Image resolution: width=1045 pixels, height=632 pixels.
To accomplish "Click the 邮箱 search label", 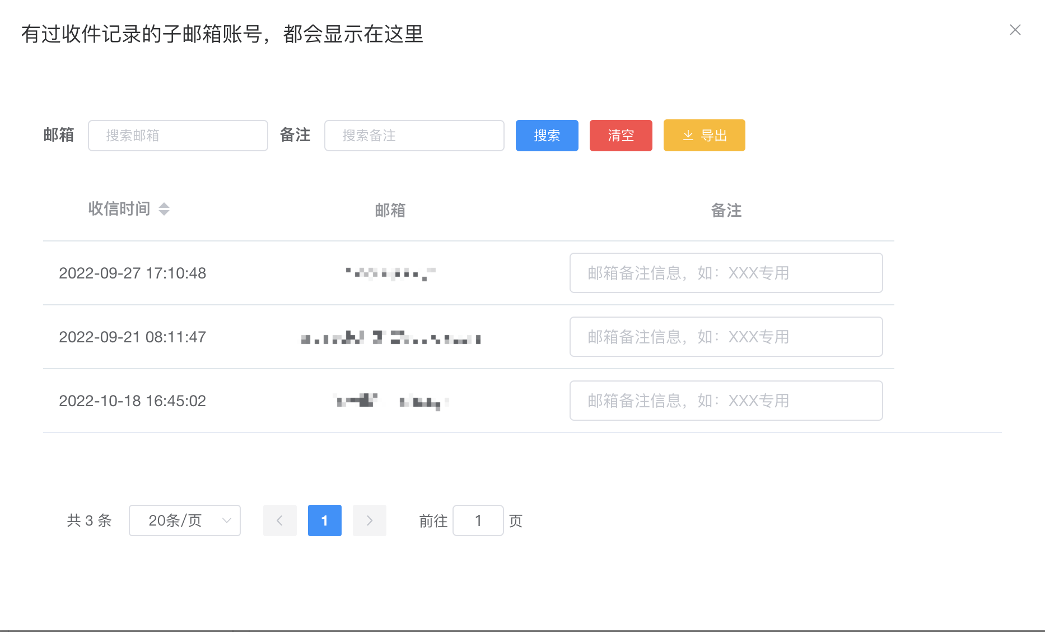I will (59, 135).
